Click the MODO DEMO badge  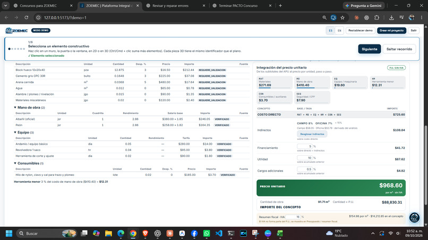(x=41, y=31)
